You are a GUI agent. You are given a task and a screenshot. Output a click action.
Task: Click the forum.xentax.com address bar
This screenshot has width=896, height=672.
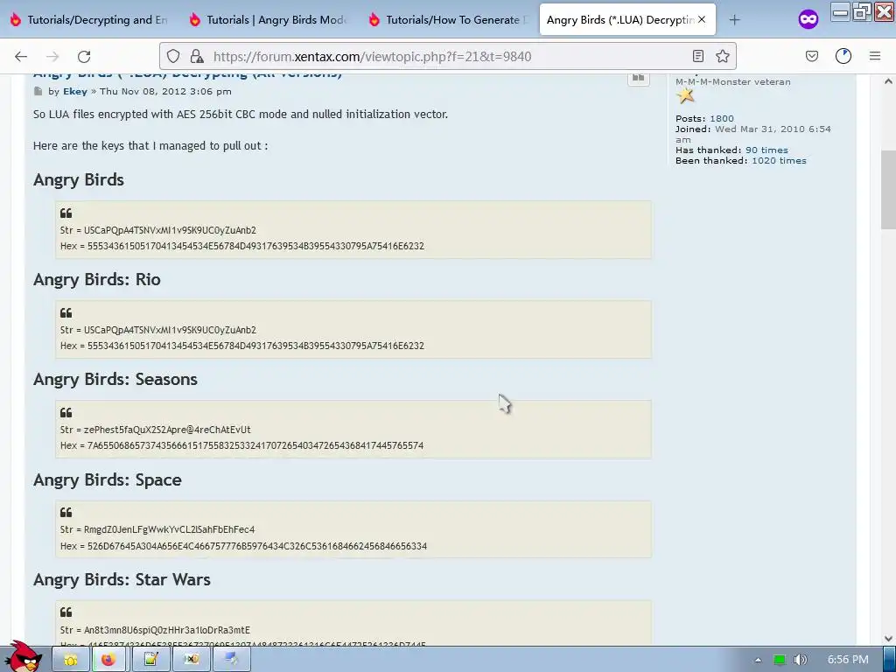coord(445,56)
